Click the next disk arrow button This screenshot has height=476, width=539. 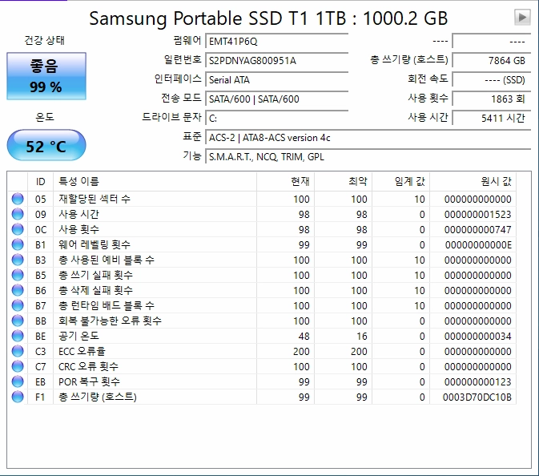point(522,17)
